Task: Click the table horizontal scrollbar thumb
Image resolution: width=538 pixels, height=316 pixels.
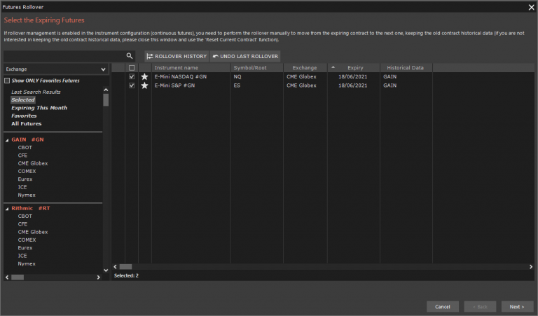Action: pyautogui.click(x=125, y=267)
